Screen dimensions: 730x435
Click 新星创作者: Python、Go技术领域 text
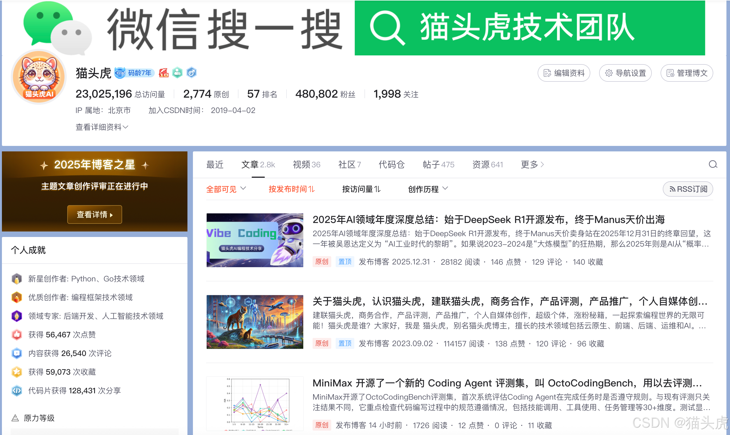[86, 279]
